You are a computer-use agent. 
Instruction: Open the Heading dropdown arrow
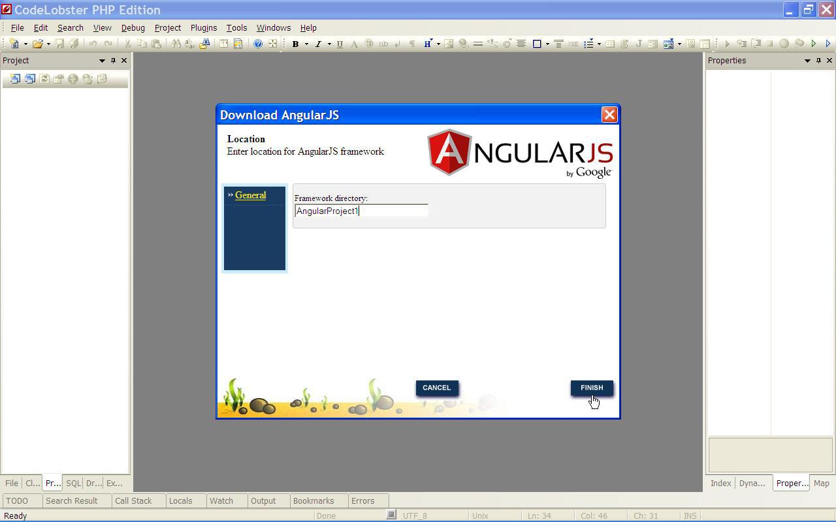[x=438, y=44]
